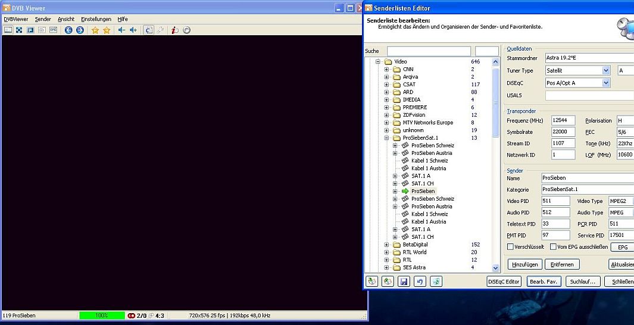Expand the MTV Networks Europe folder node
Viewport: 634px width, 325px height.
(x=386, y=123)
